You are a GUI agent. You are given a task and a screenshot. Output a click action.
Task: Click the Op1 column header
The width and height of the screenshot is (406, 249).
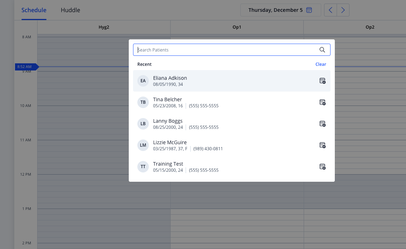coord(237,27)
